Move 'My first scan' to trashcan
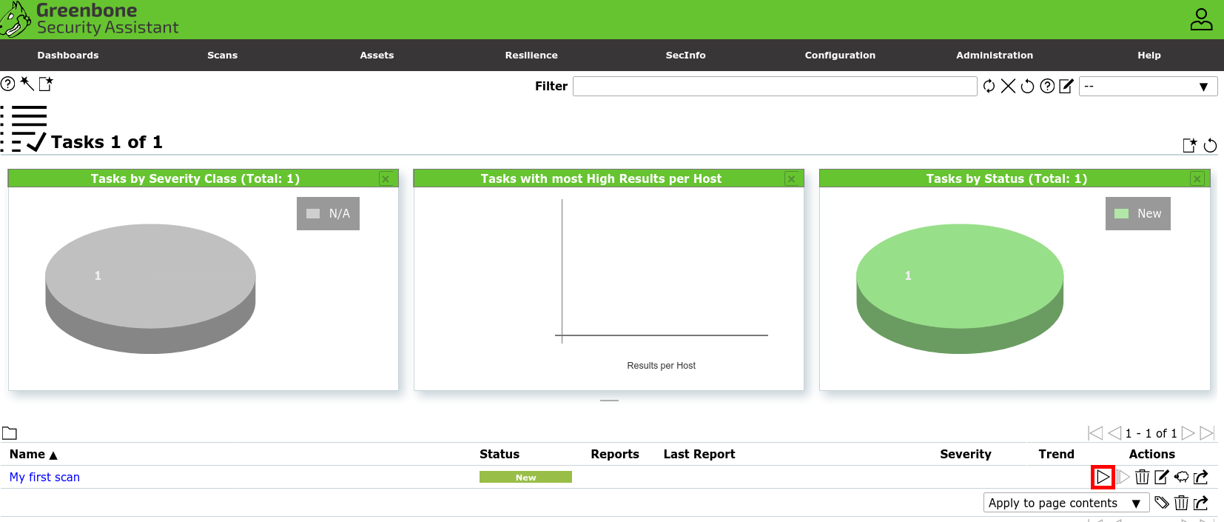 [1142, 477]
